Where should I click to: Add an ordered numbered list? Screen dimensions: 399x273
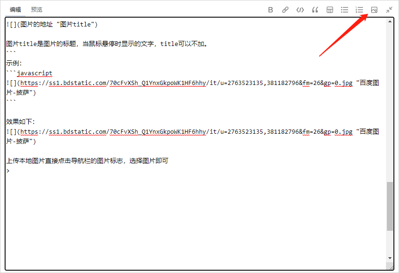pyautogui.click(x=359, y=10)
